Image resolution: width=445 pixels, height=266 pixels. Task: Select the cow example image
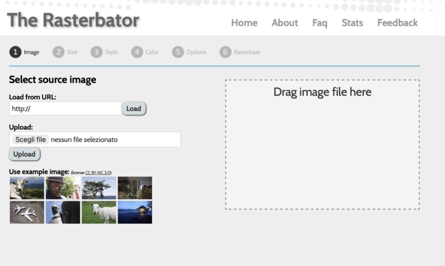27,187
